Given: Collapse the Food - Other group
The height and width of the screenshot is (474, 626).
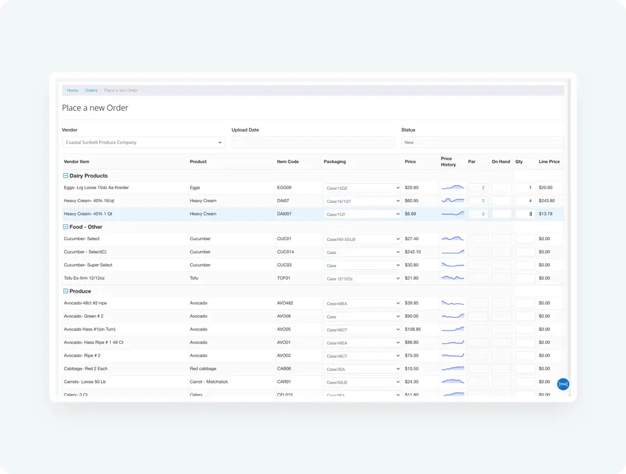Looking at the screenshot, I should [66, 227].
